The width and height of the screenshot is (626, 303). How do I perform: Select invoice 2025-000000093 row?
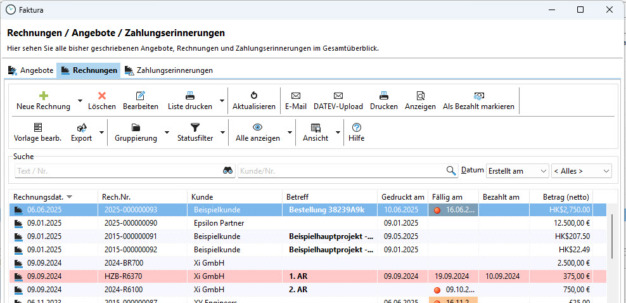(308, 210)
